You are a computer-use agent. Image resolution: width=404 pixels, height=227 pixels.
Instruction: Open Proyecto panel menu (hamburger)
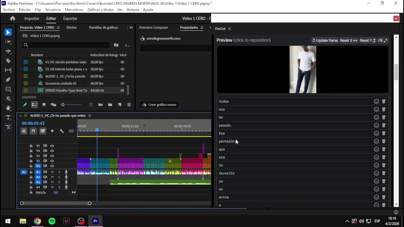[x=58, y=27]
